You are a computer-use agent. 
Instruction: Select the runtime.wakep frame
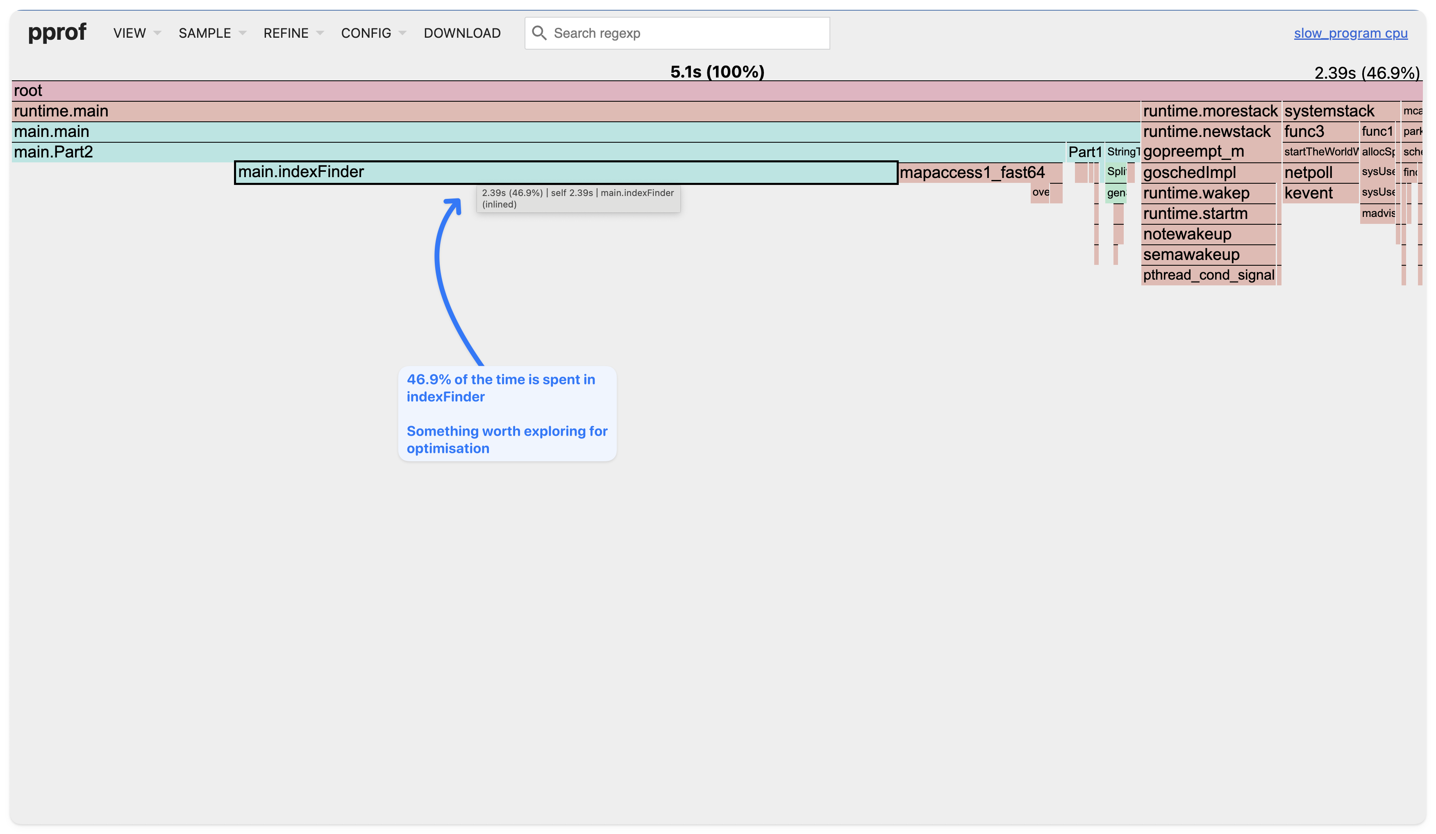coord(1209,193)
